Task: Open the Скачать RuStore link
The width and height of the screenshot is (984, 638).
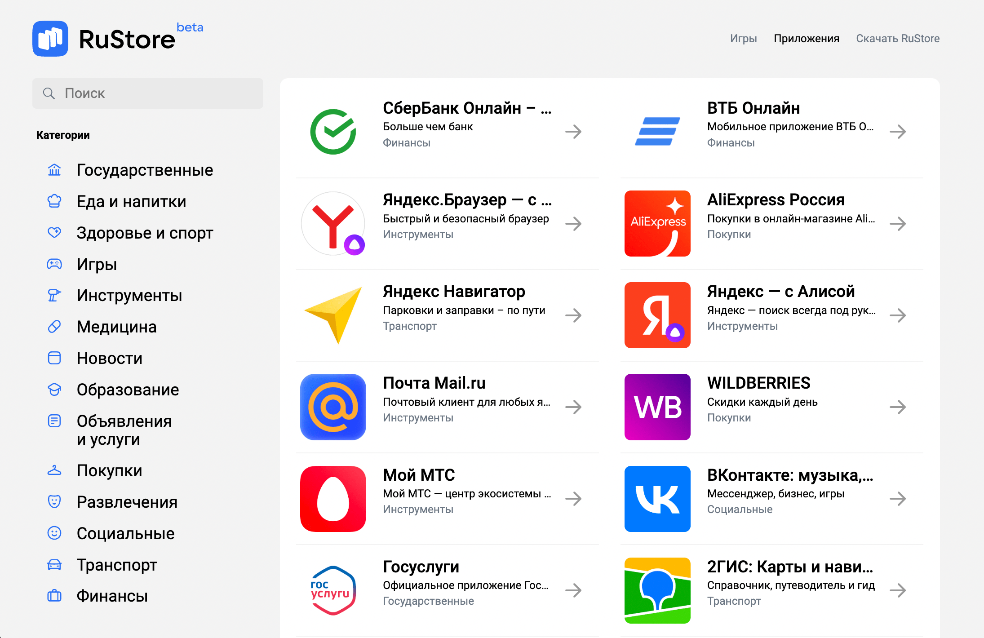Action: click(x=898, y=39)
